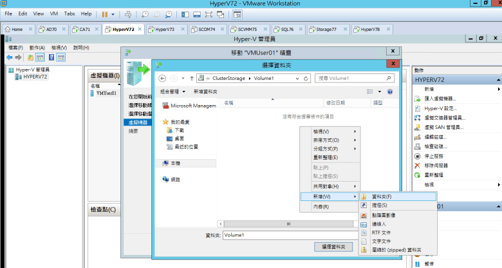
Task: Collapse the HYPERV72 actions section
Action: click(x=498, y=79)
